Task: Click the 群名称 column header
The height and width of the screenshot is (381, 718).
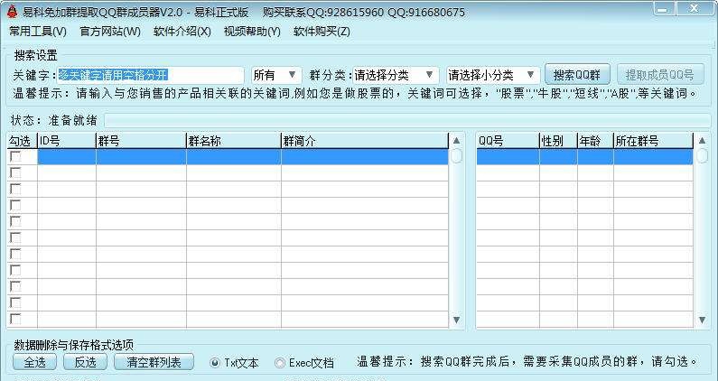Action: (234, 141)
